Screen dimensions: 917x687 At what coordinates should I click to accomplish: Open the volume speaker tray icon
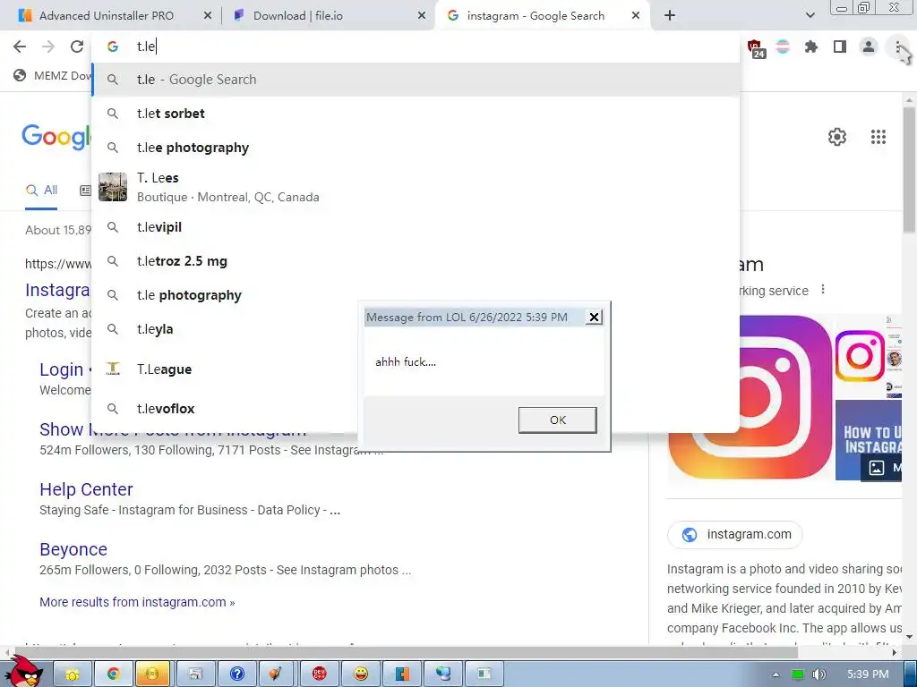(x=818, y=674)
